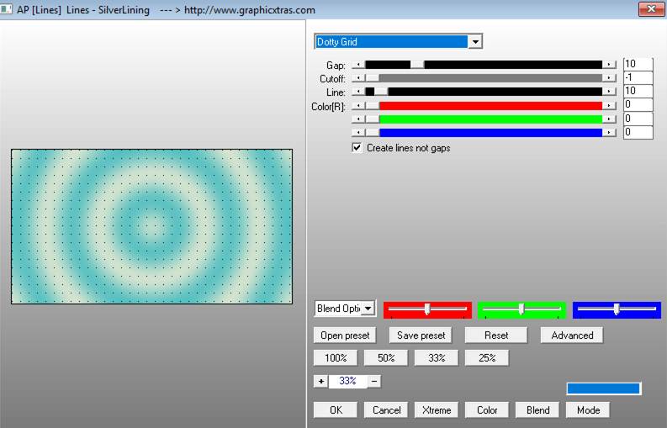Click the blue color slider left arrow
The image size is (667, 428).
click(x=358, y=133)
